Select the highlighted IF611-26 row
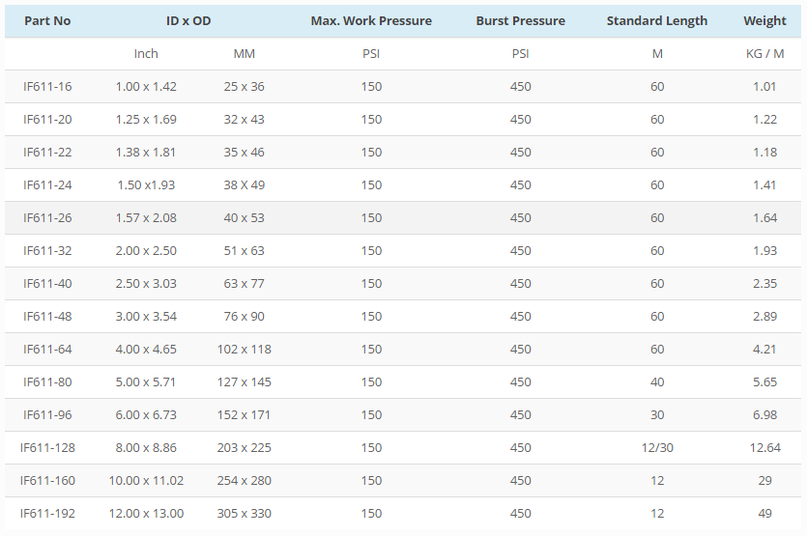 point(47,217)
